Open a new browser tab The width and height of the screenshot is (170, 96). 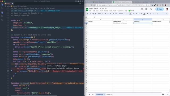tap(154, 2)
